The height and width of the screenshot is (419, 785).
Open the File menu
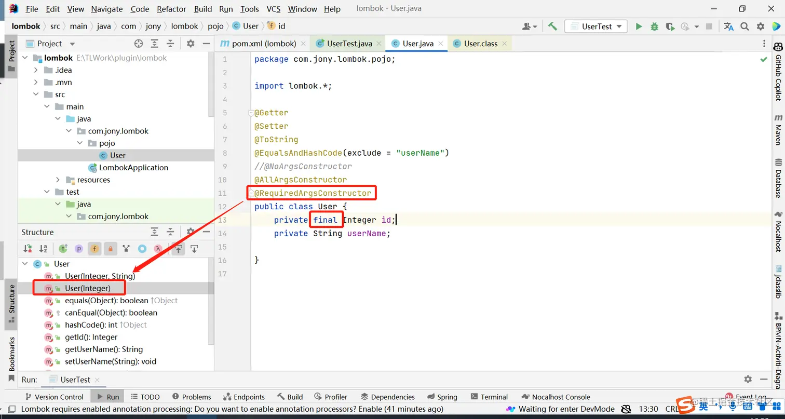pos(32,9)
